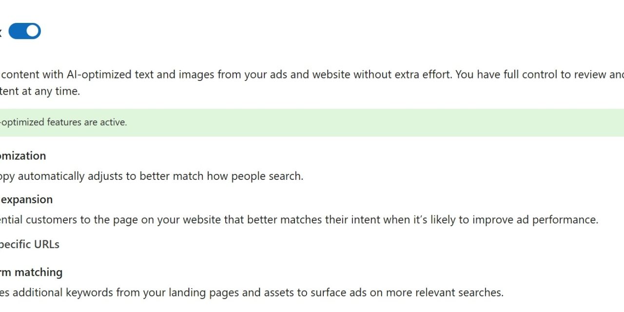Toggle the blue AI-optimized switch off

pyautogui.click(x=24, y=31)
